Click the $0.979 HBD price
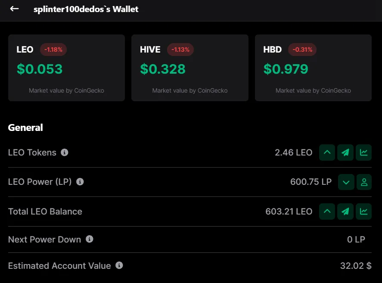The image size is (382, 283). [x=286, y=69]
